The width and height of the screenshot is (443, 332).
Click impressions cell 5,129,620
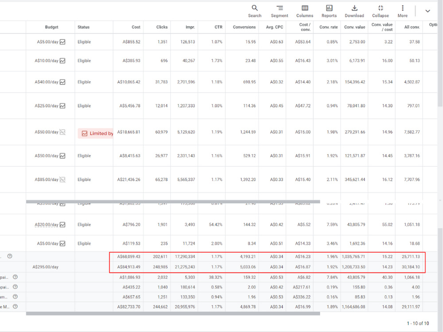pos(186,132)
